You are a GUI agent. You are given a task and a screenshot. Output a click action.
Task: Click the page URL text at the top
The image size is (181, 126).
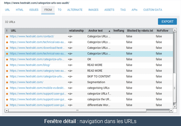coord(37,3)
